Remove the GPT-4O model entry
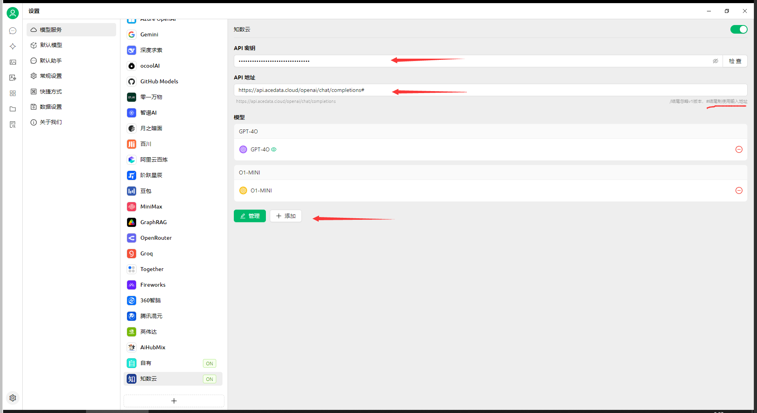The width and height of the screenshot is (757, 413). tap(739, 149)
